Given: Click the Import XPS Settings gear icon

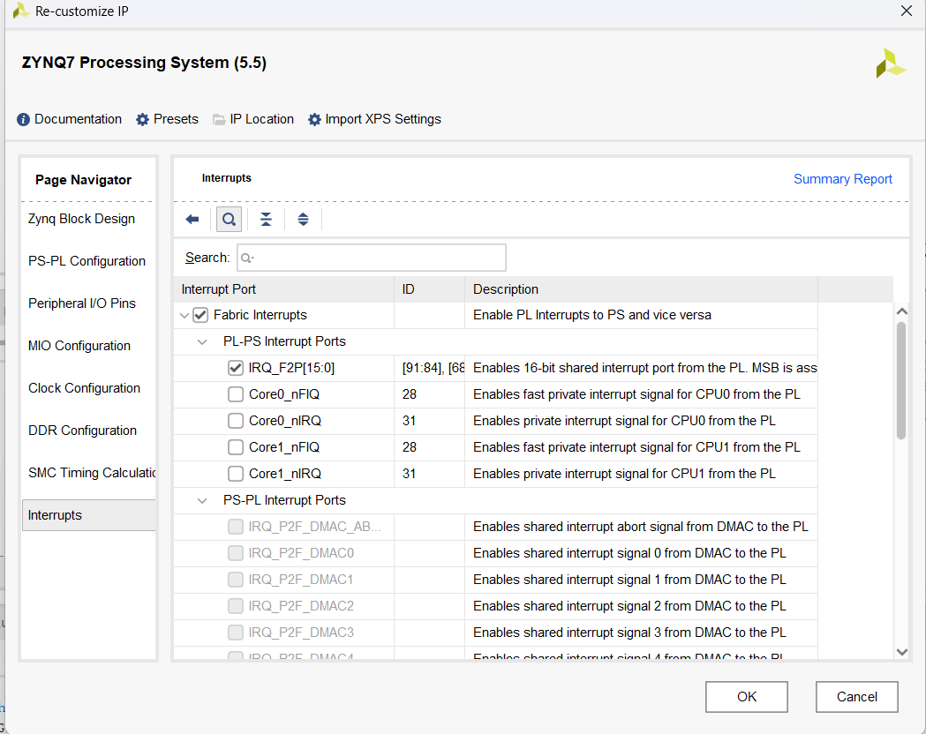Looking at the screenshot, I should click(x=314, y=120).
